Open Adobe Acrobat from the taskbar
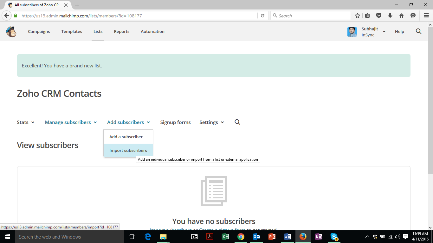The image size is (433, 243). coord(210,237)
